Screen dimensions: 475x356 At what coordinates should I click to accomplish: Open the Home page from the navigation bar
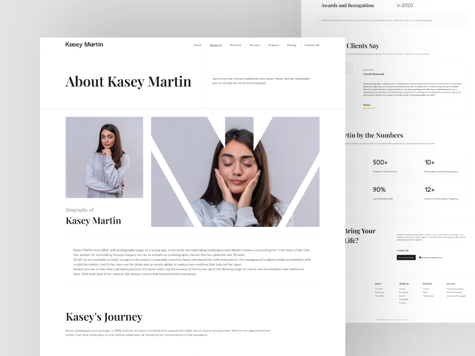[198, 45]
